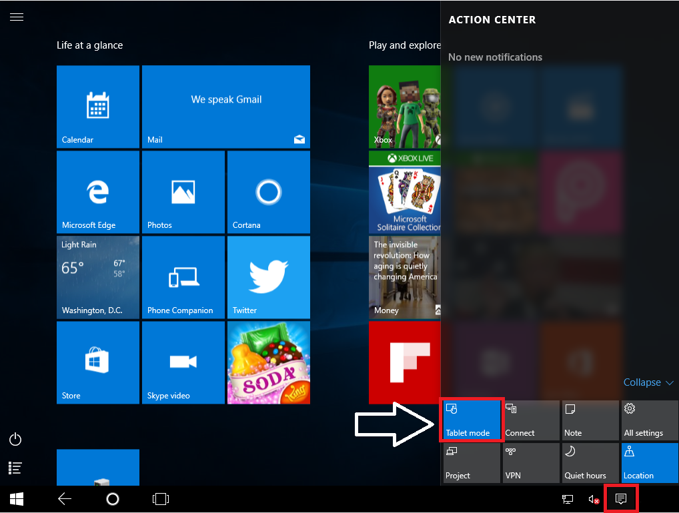Open the Calendar tile

coord(98,107)
